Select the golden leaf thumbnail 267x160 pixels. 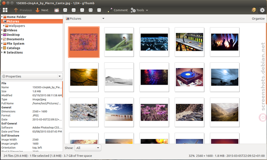click(x=84, y=77)
